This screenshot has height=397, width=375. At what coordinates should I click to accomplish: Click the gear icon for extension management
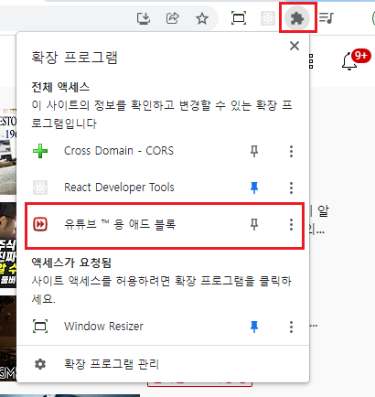pyautogui.click(x=40, y=364)
